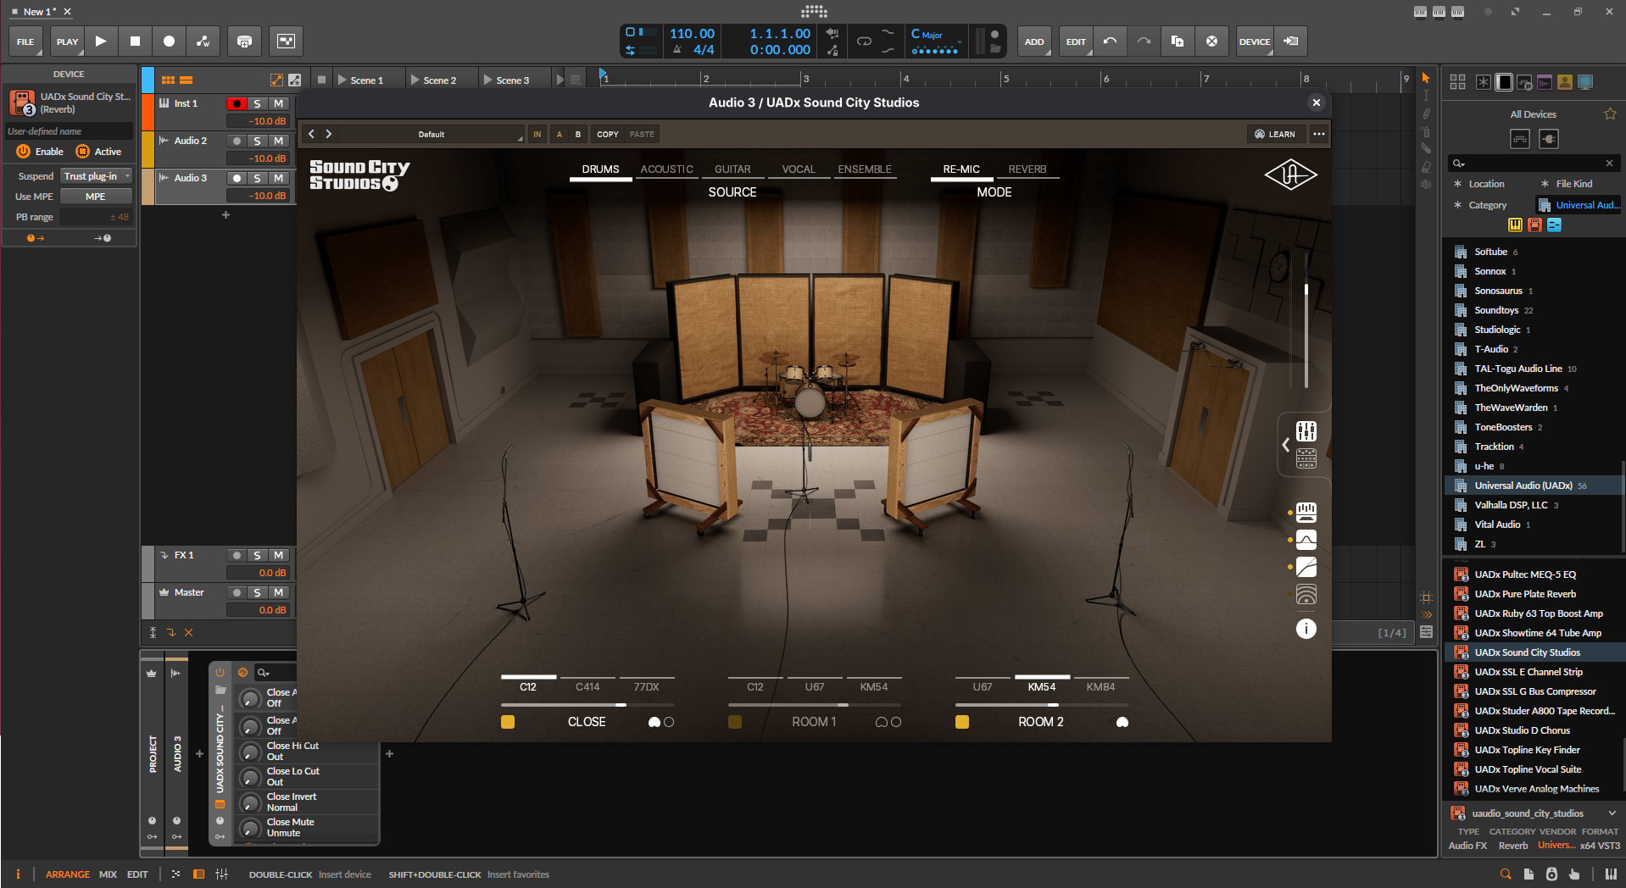Click the Stop transport button
1626x888 pixels.
click(x=135, y=41)
